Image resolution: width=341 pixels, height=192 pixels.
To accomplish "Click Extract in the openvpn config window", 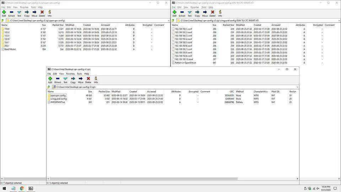I will click(x=11, y=13).
